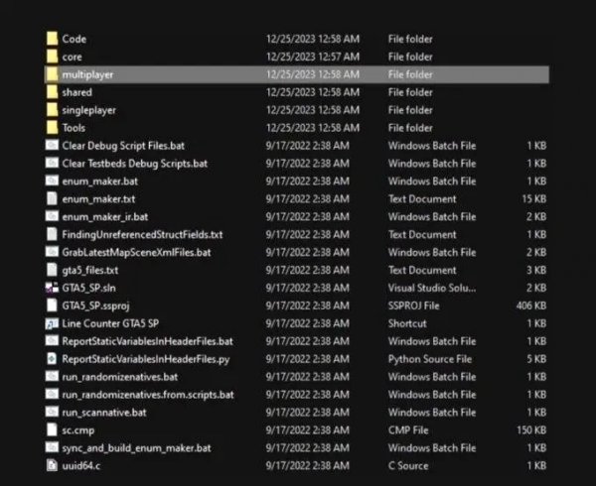Select the Tools folder icon
Image resolution: width=596 pixels, height=486 pixels.
pos(52,128)
